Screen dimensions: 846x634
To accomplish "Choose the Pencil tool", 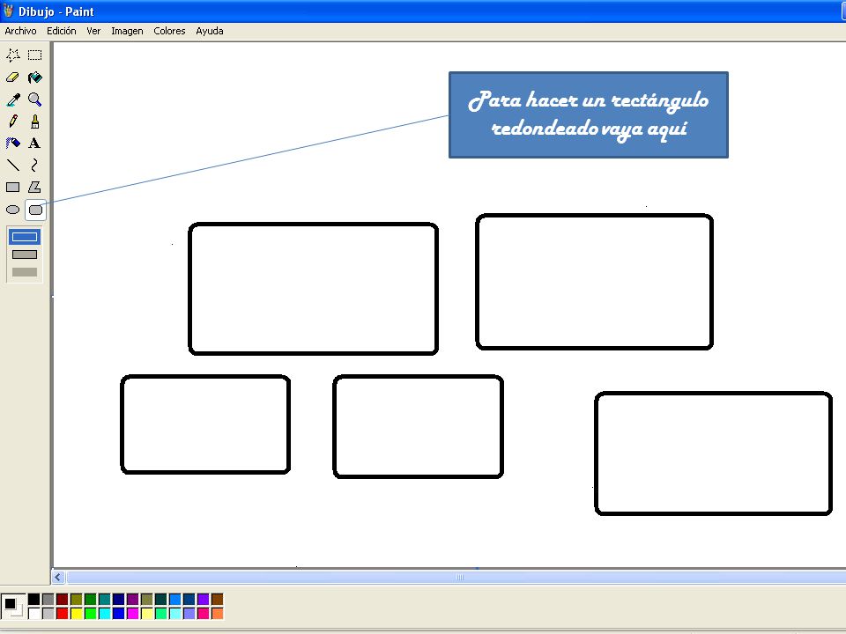I will (13, 122).
